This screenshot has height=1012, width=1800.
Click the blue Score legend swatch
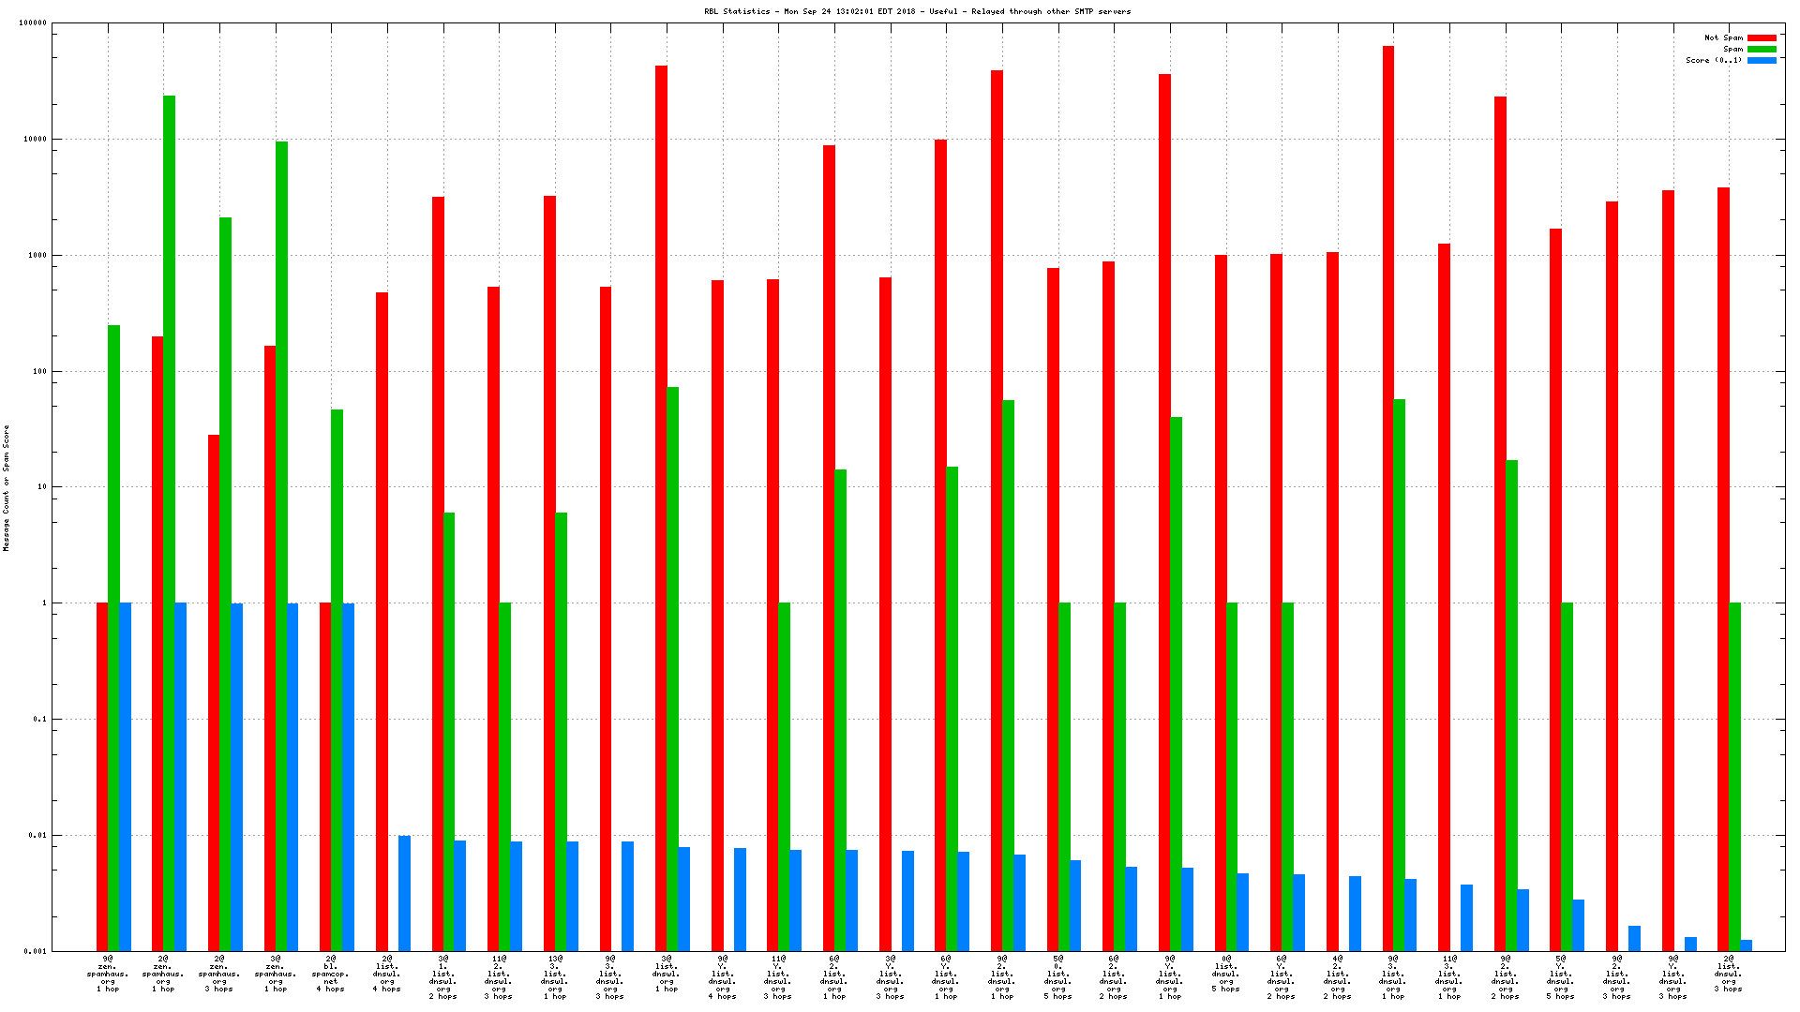[x=1762, y=61]
